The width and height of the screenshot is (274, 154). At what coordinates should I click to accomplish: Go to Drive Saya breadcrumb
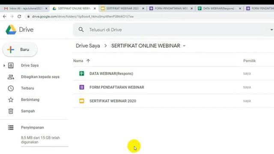(88, 46)
